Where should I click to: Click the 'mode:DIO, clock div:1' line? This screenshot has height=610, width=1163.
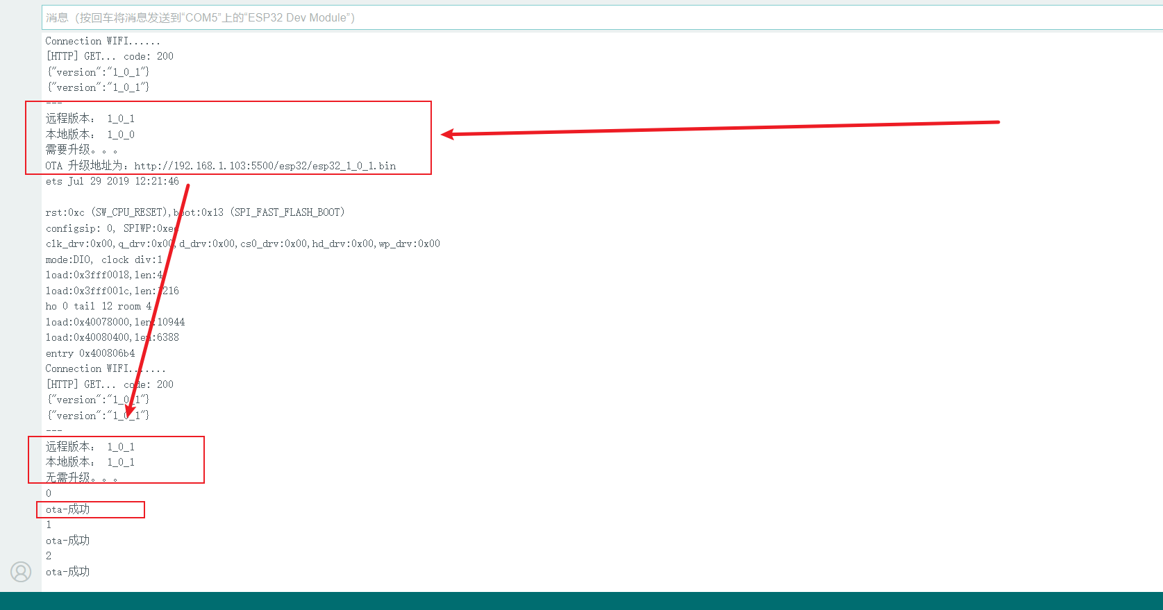click(104, 260)
